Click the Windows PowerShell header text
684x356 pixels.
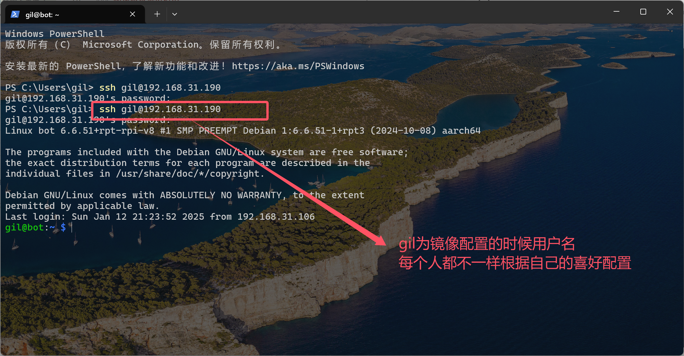pyautogui.click(x=55, y=34)
